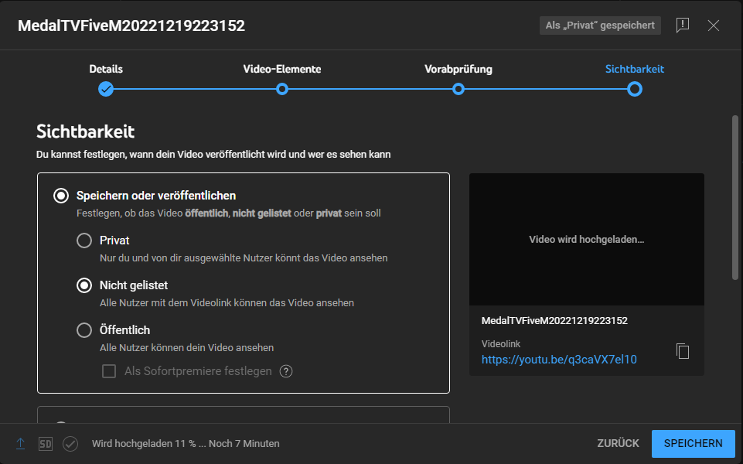Image resolution: width=743 pixels, height=464 pixels.
Task: Click the send feedback icon in header
Action: 683,25
